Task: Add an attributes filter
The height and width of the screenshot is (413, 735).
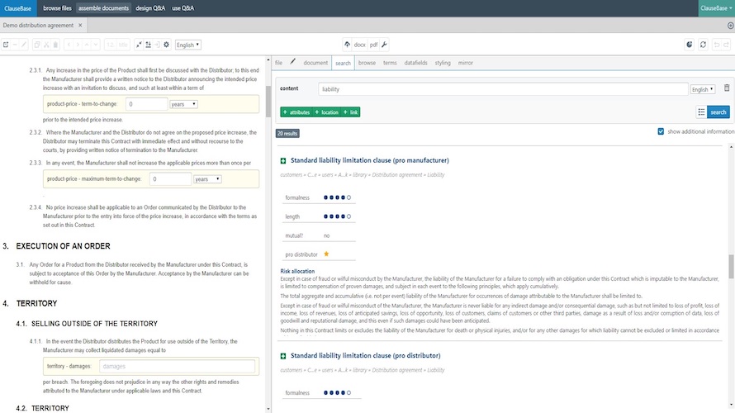Action: click(296, 112)
